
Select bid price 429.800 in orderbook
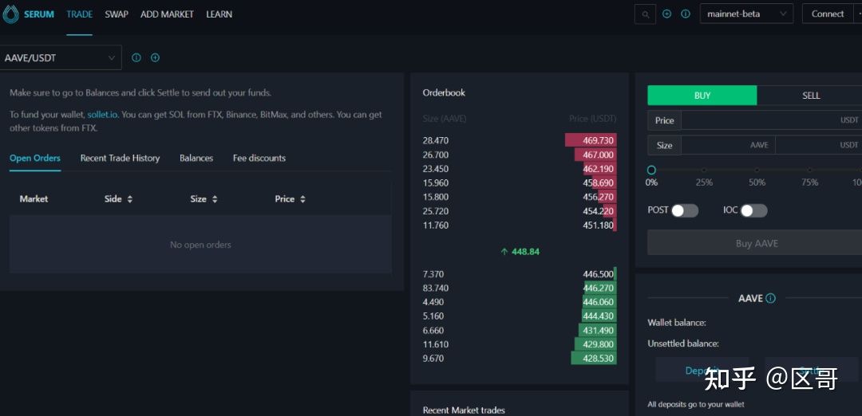coord(598,344)
